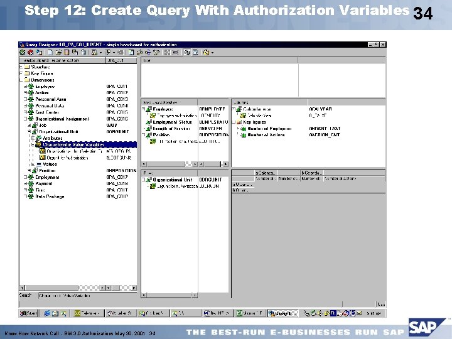This screenshot has height=339, width=452.
Task: Select Calendar year in the Columns pane
Action: [x=257, y=109]
